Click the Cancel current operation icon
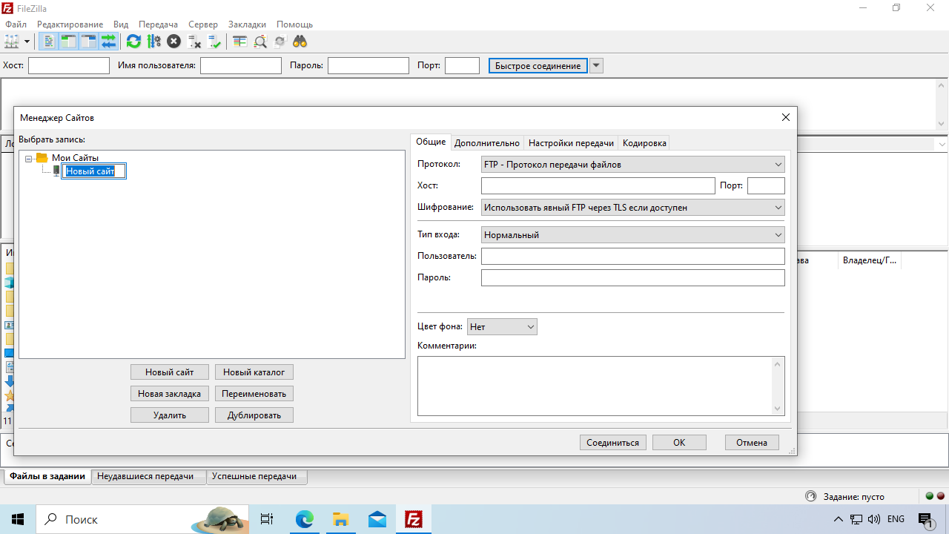This screenshot has width=949, height=534. coord(173,42)
